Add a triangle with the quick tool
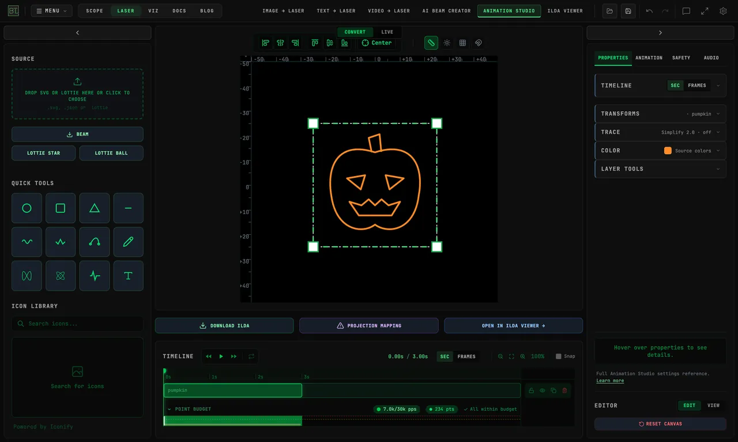 click(95, 208)
